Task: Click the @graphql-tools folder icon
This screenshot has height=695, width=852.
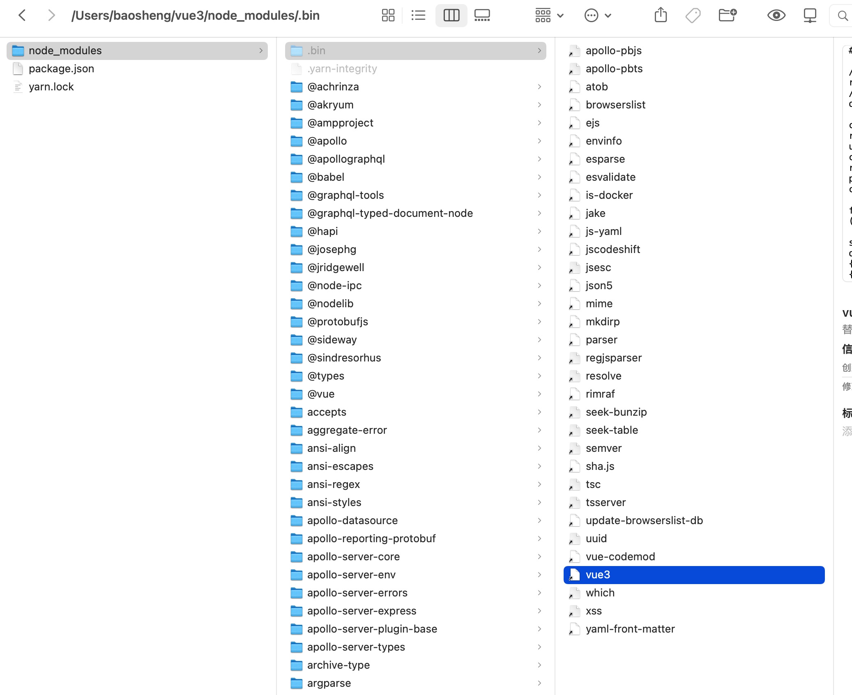Action: [x=296, y=195]
